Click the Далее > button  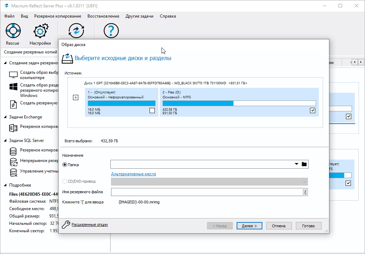249,226
